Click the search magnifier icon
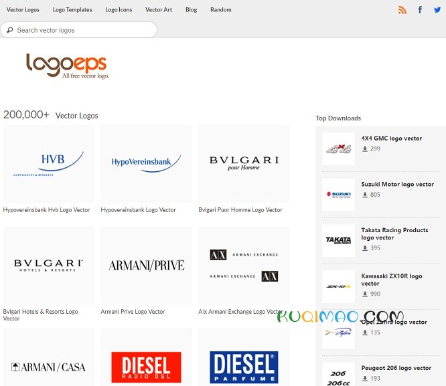This screenshot has height=386, width=446. (9, 30)
